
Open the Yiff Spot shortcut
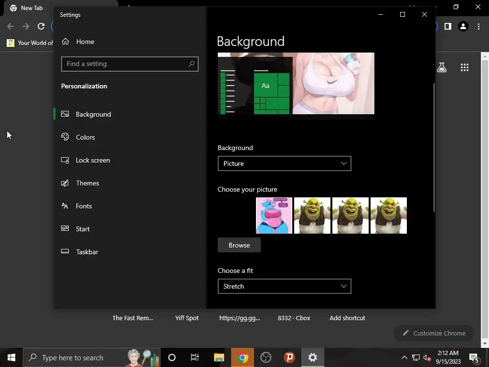pos(187,318)
